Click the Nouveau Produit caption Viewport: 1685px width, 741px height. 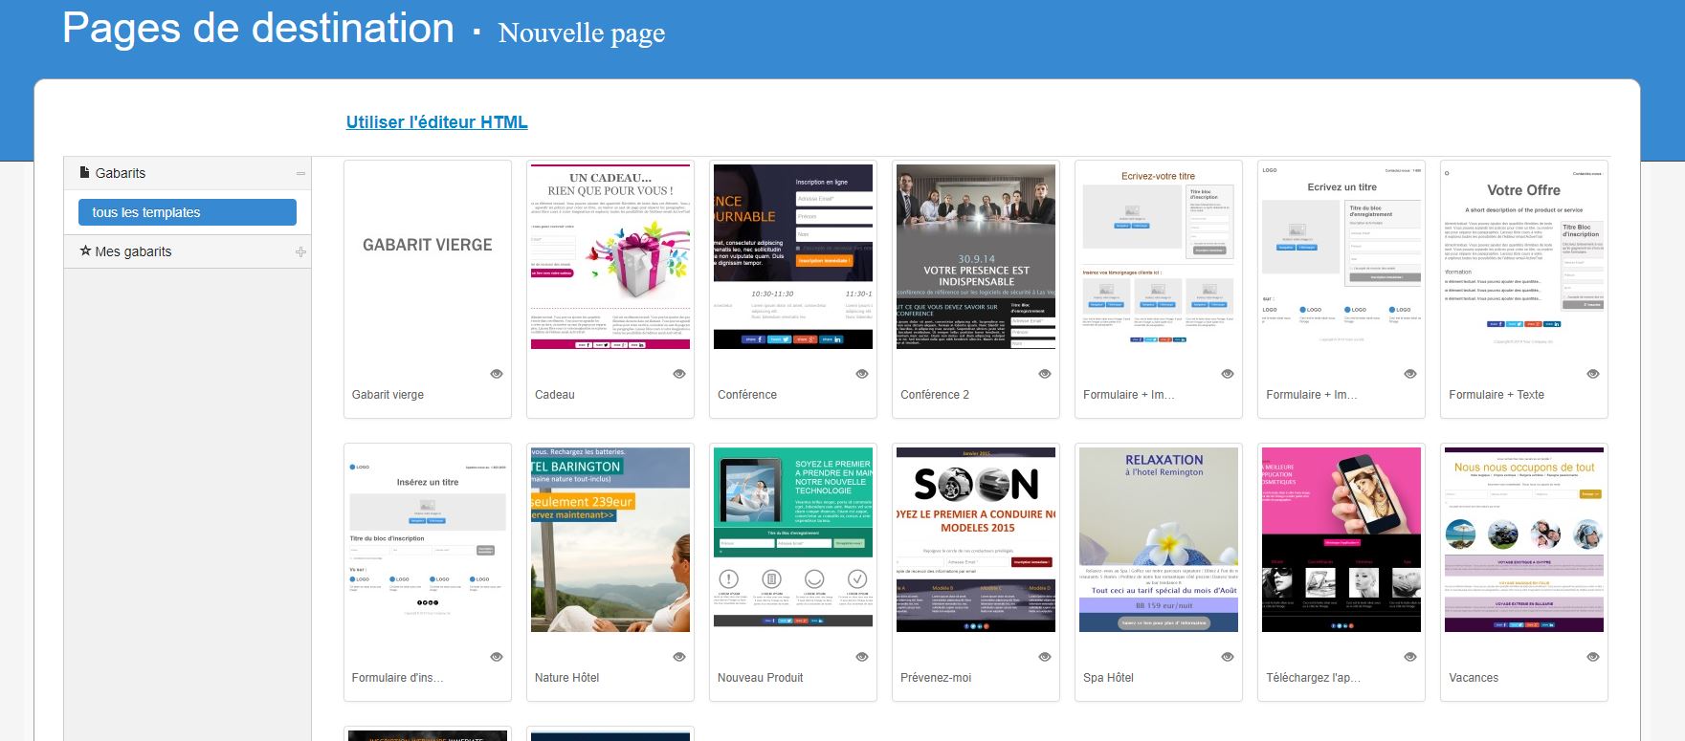pyautogui.click(x=761, y=678)
